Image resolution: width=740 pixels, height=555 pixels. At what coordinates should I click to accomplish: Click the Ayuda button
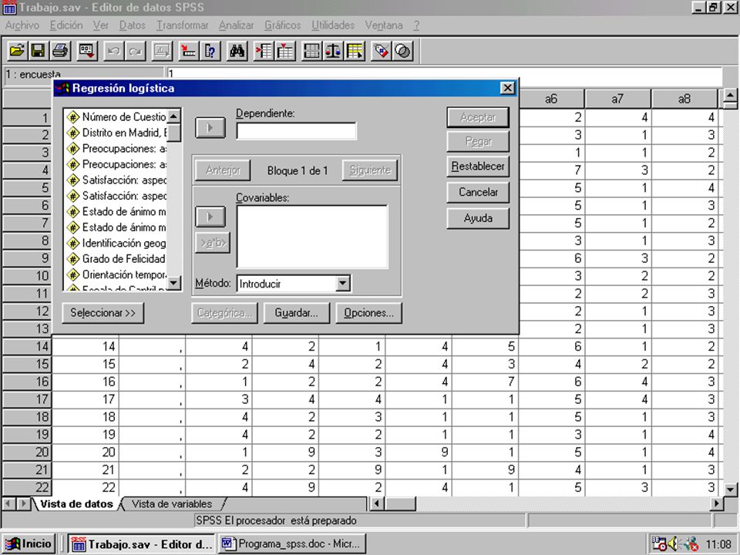[478, 218]
